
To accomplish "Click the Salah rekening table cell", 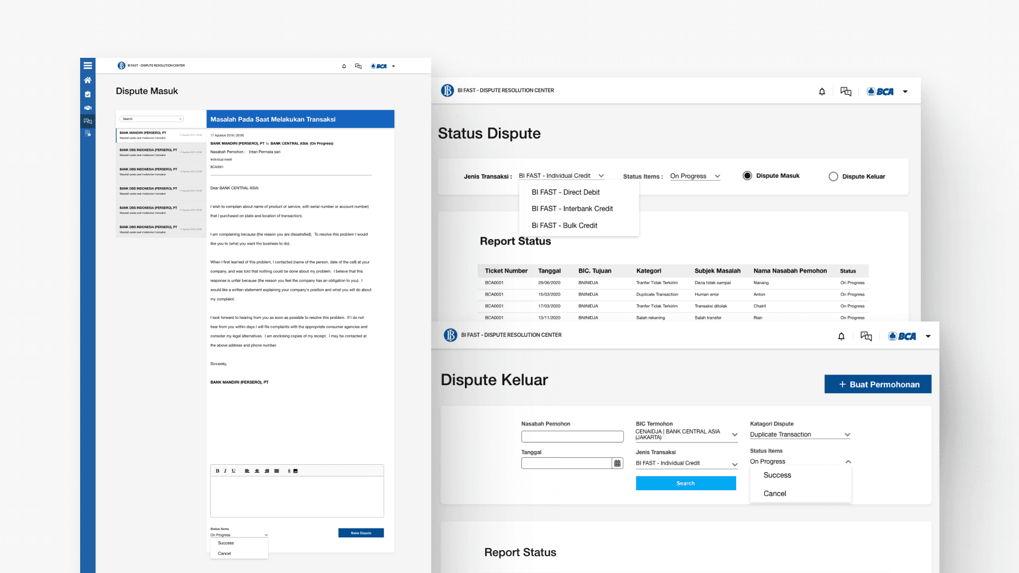I will pos(650,318).
